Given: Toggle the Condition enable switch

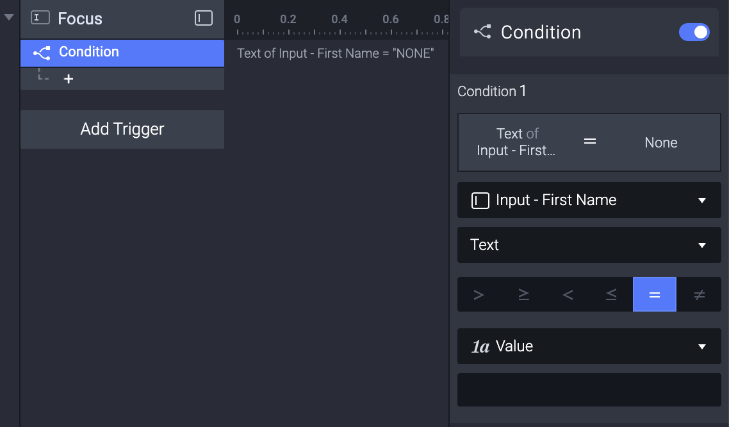Looking at the screenshot, I should (694, 32).
